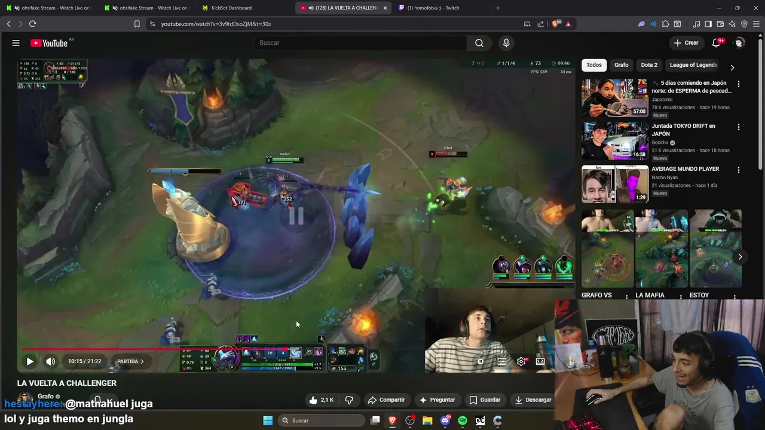Toggle video subtitles button
The image size is (765, 430).
[502, 361]
